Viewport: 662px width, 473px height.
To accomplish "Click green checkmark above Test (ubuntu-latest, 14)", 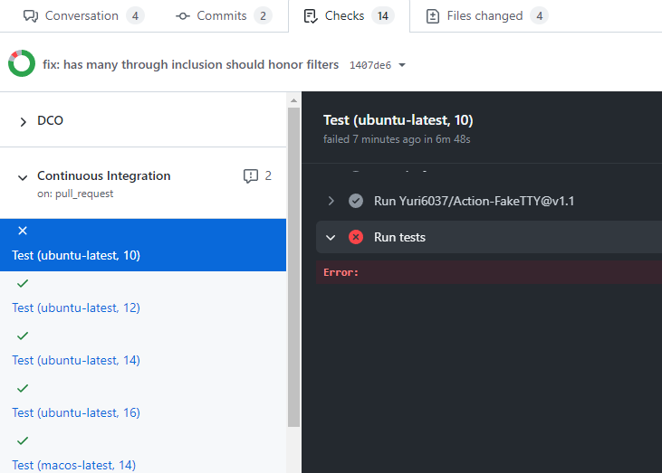I will 23,336.
